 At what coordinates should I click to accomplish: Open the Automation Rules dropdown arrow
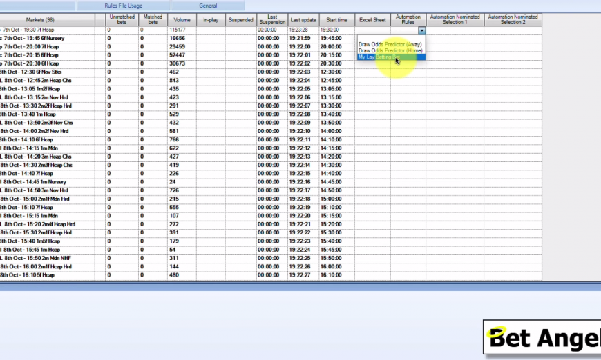click(421, 30)
